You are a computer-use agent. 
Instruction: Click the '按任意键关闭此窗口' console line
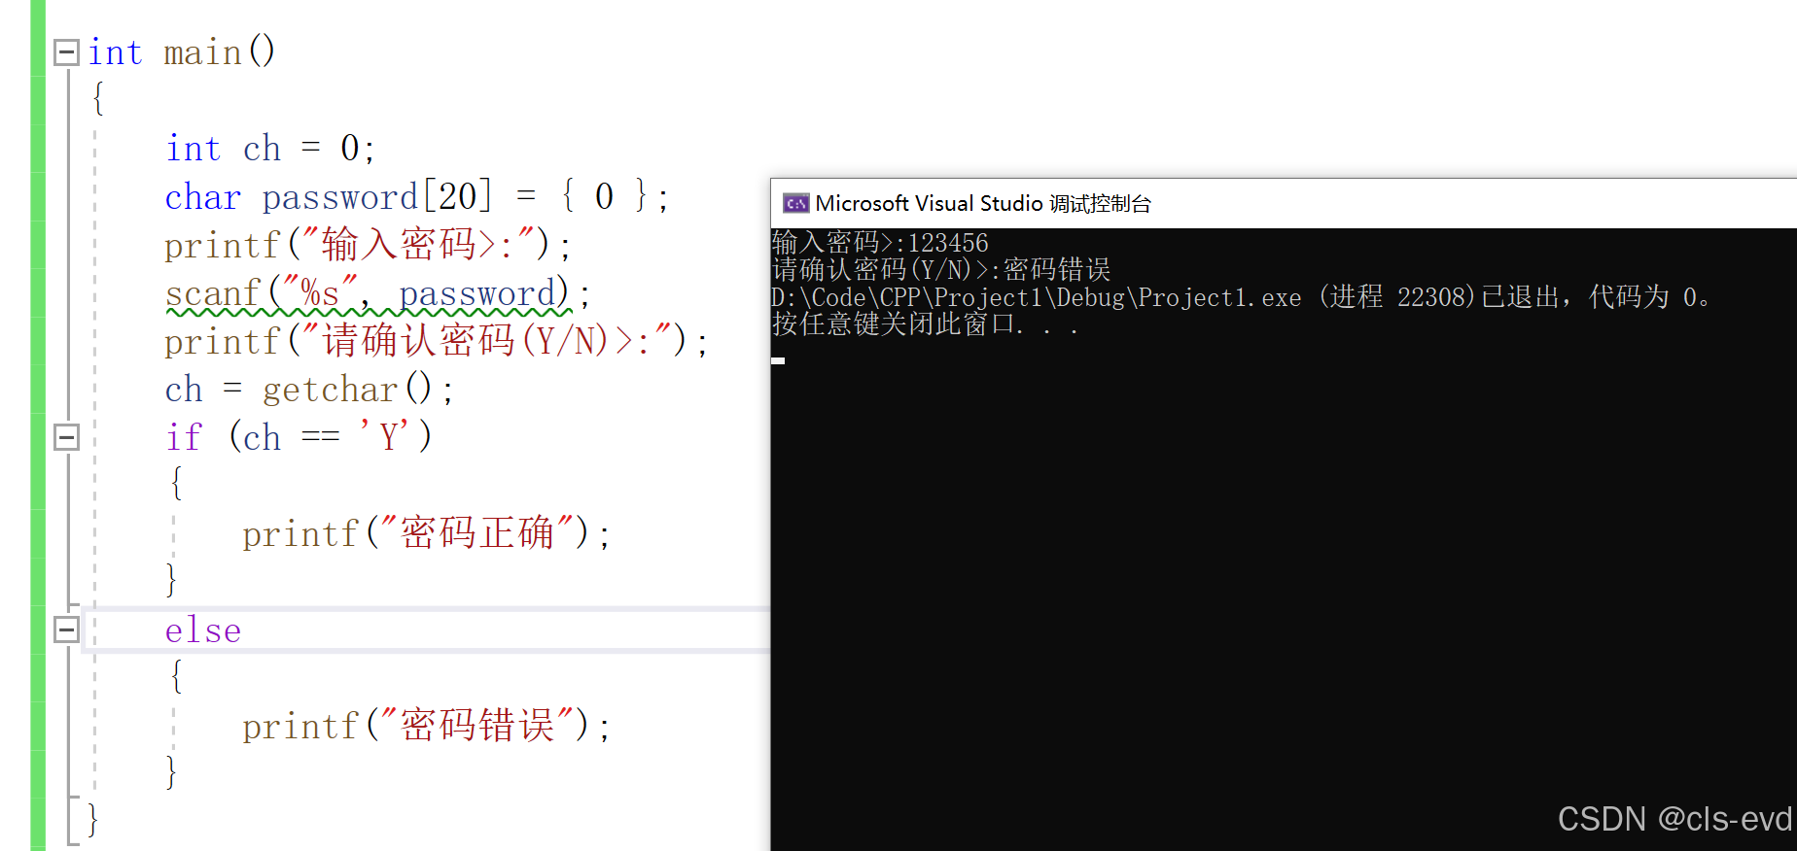(925, 323)
